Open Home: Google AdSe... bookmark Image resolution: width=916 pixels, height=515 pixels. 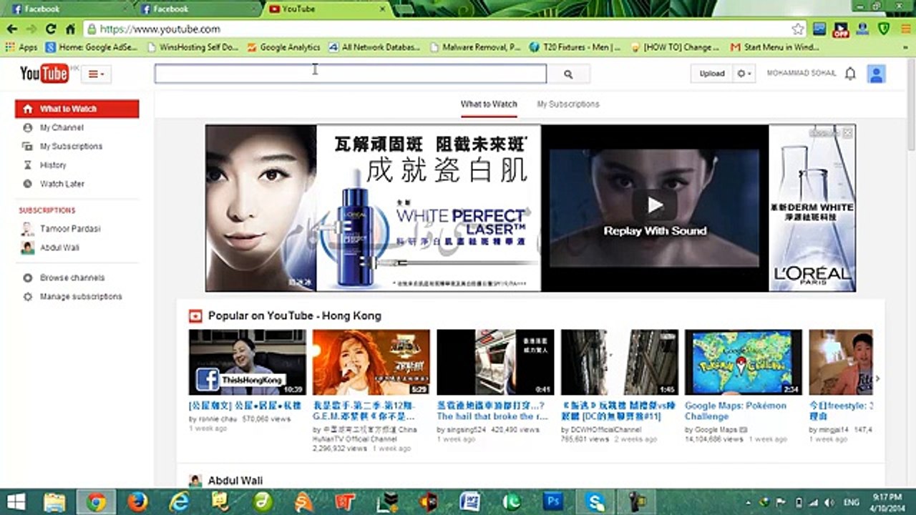tap(91, 47)
